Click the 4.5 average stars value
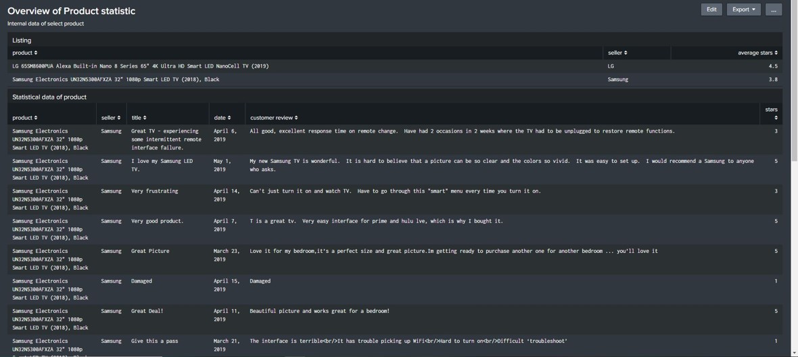Viewport: 798px width, 357px height. 773,66
